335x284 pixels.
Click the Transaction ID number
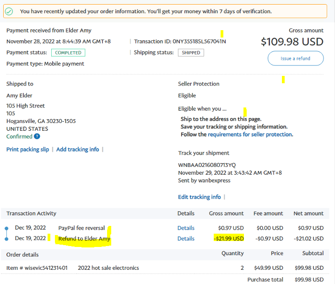[199, 42]
